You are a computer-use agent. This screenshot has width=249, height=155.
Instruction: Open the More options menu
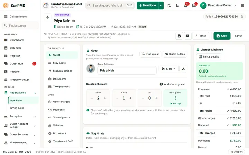201,36
